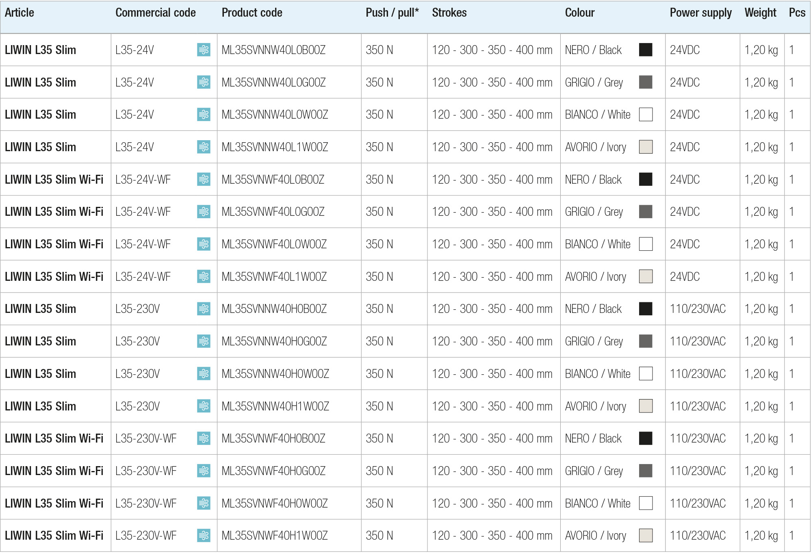Click grey swatch in ML35SVNWF40H0G00Z row
811x560 pixels.
click(x=646, y=471)
